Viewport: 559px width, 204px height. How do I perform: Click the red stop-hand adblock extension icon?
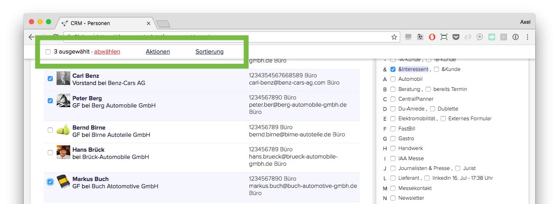[x=432, y=37]
